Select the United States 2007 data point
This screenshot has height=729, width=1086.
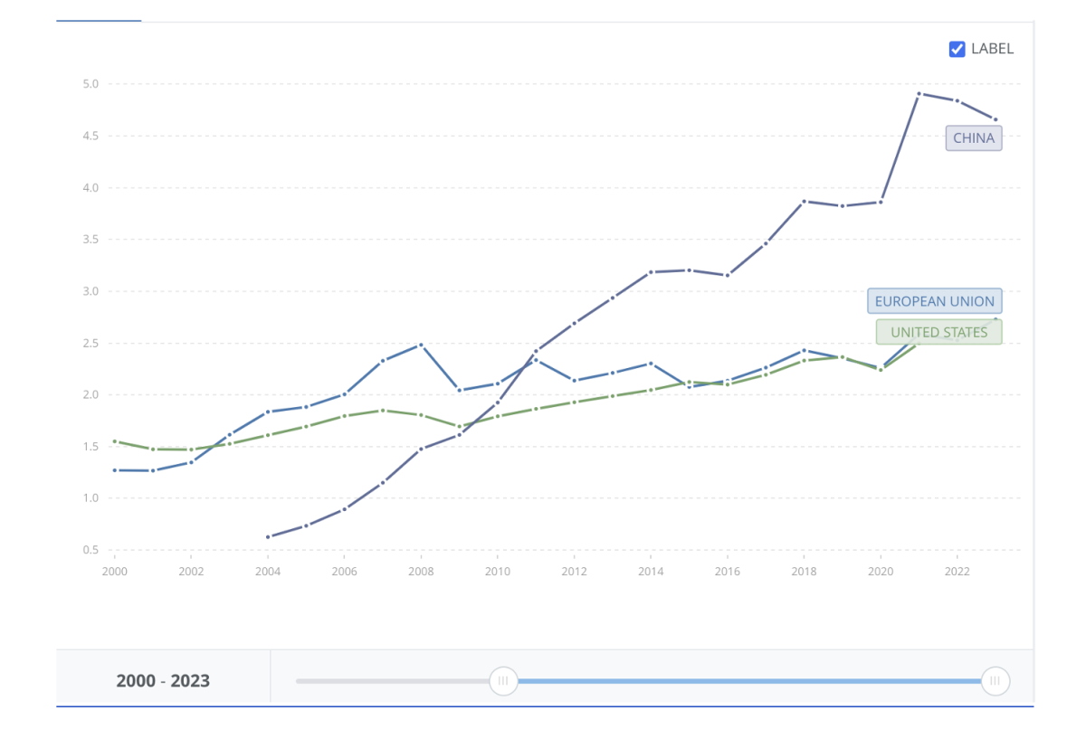tap(383, 411)
